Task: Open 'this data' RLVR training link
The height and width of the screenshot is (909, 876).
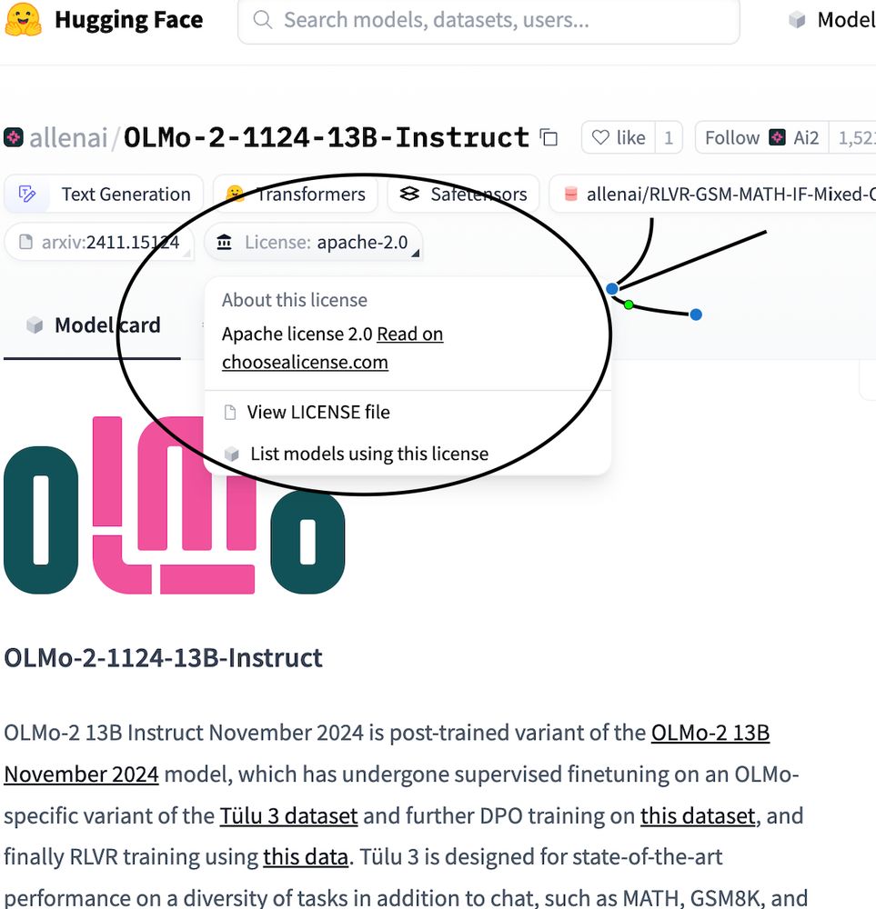Action: click(306, 857)
